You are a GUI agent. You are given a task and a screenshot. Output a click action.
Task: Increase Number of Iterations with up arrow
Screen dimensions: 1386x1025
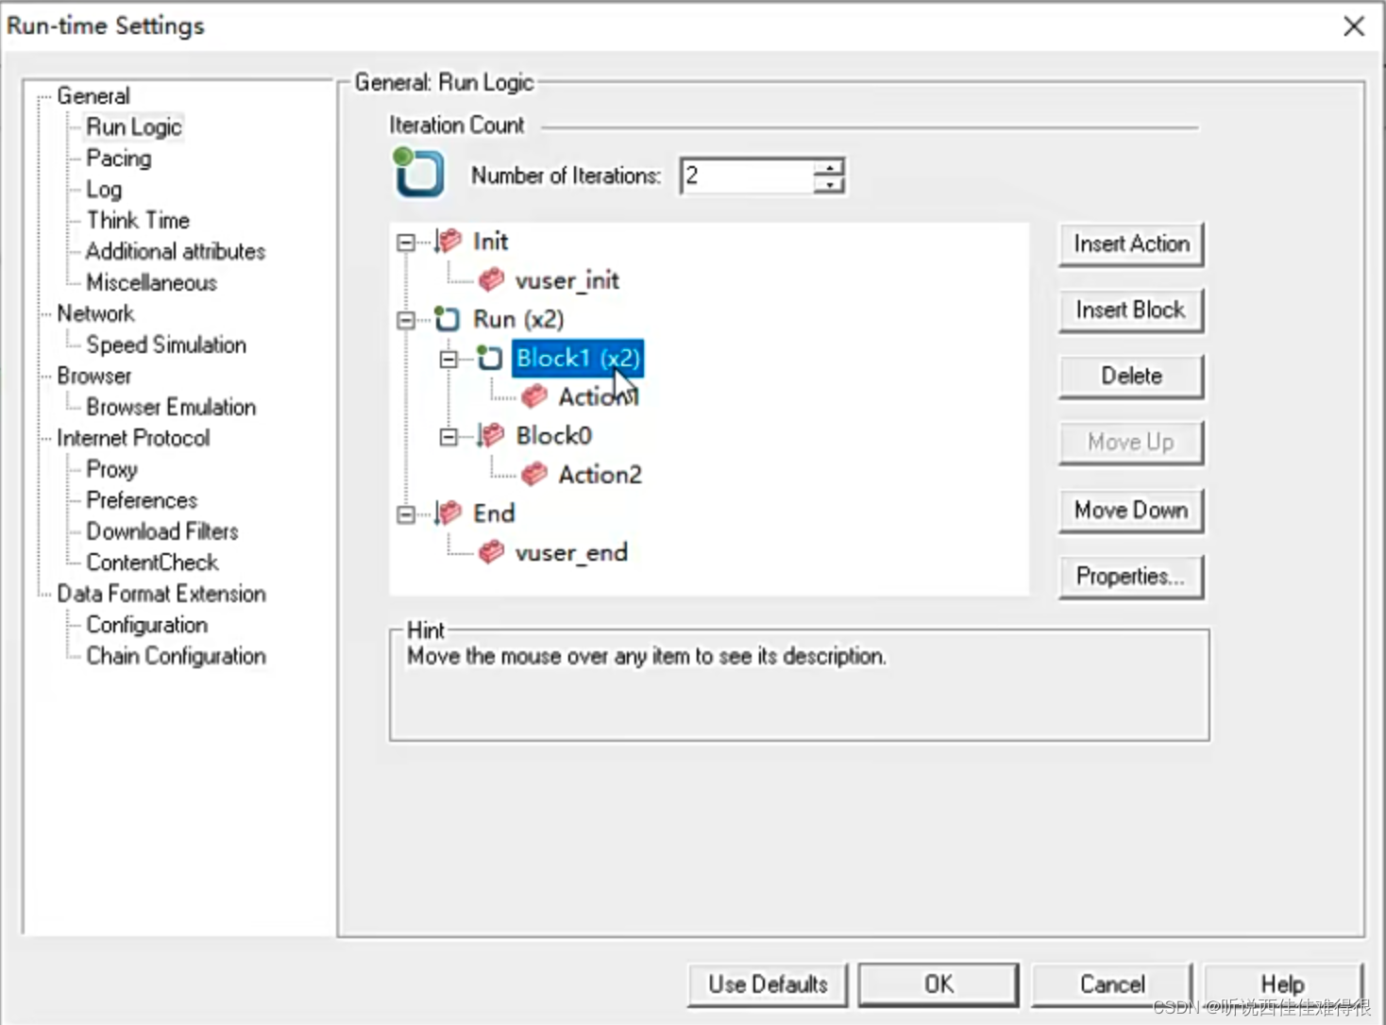[x=829, y=167]
